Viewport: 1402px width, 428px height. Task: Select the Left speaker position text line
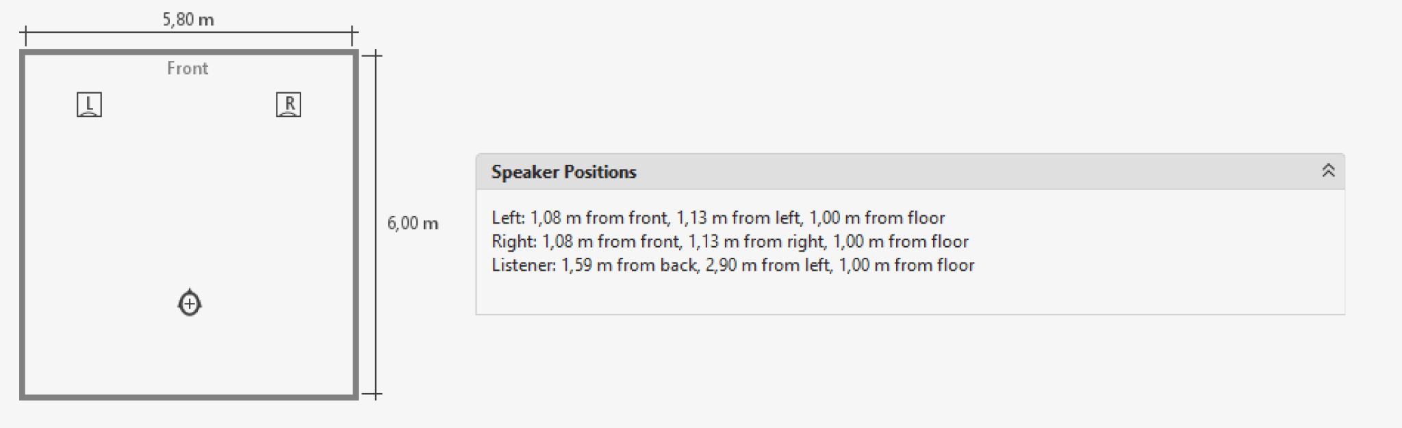718,218
